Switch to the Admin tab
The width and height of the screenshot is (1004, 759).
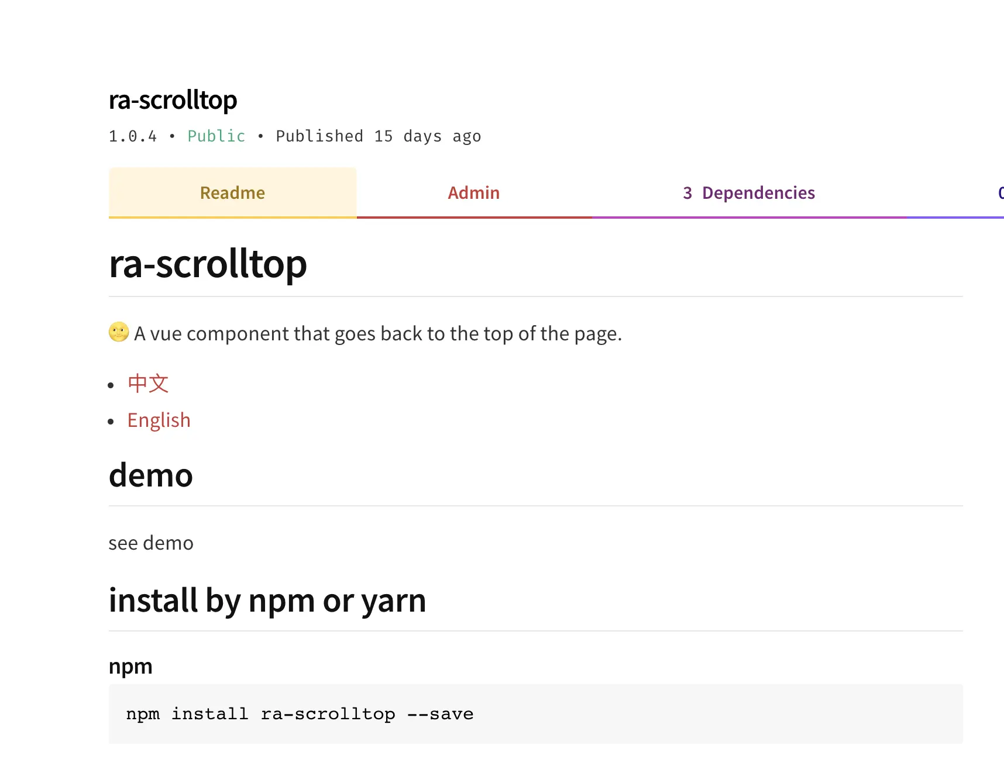point(473,193)
